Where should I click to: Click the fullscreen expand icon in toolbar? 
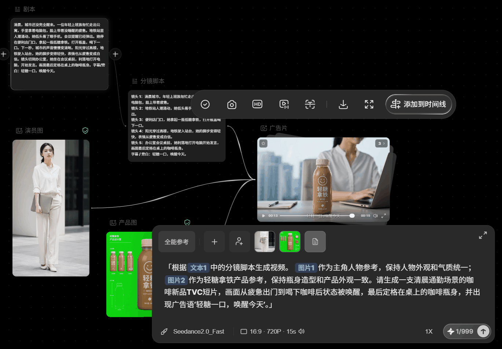click(x=369, y=104)
